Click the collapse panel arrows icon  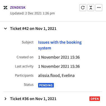91,8
